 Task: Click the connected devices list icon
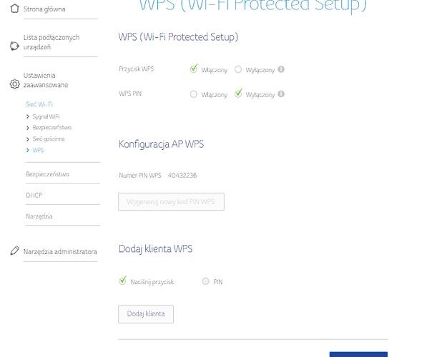pyautogui.click(x=14, y=46)
